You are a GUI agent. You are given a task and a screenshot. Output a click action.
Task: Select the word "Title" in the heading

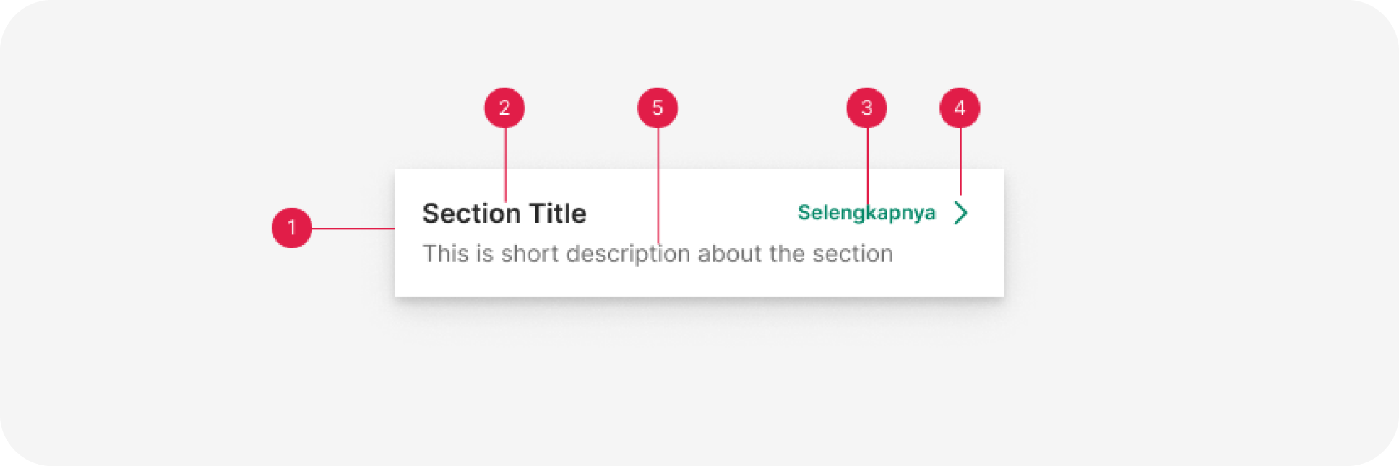(x=557, y=214)
